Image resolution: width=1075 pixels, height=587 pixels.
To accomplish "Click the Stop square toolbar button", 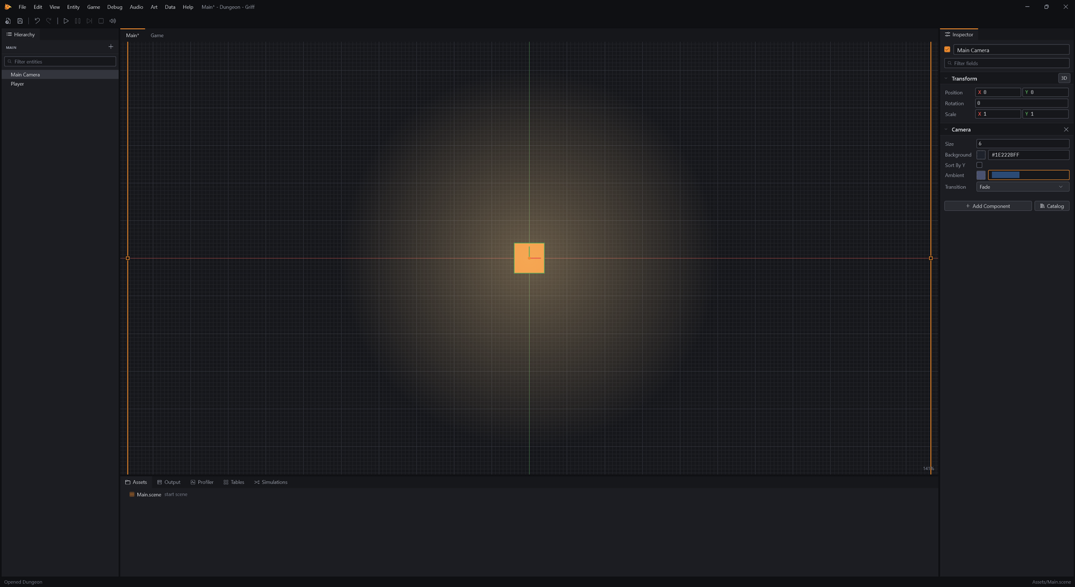I will 101,21.
